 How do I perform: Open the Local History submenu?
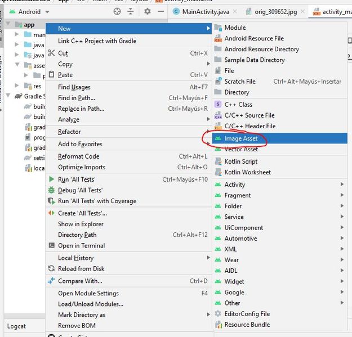128,258
